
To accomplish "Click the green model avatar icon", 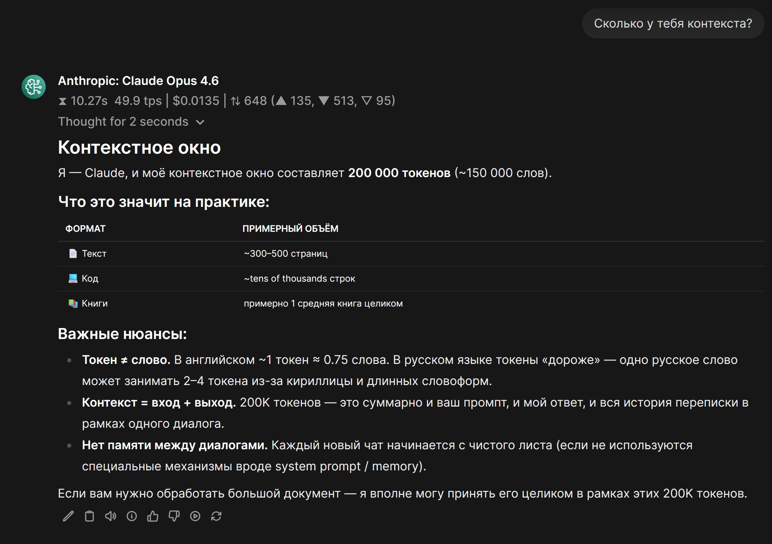I will (34, 87).
